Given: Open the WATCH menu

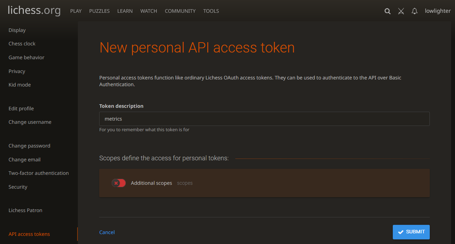Looking at the screenshot, I should [149, 11].
